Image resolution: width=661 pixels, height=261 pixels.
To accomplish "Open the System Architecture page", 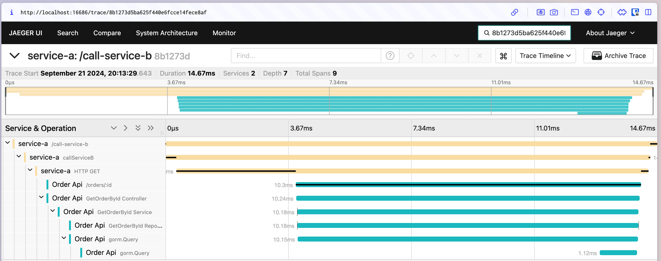I will pyautogui.click(x=167, y=33).
